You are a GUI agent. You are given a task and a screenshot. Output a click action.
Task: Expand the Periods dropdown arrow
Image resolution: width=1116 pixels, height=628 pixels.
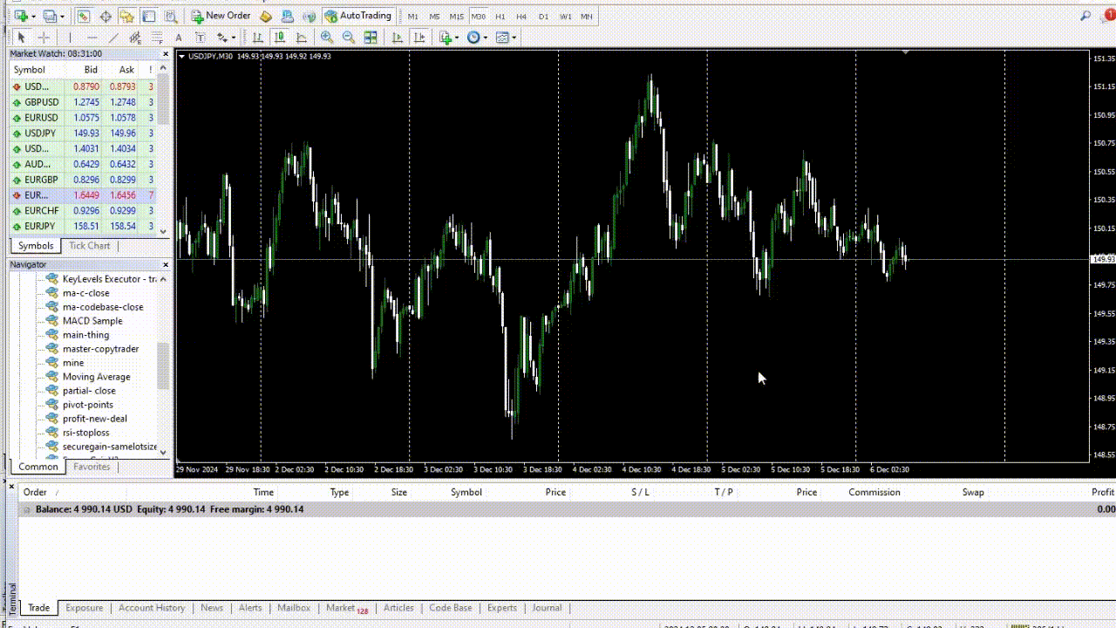pyautogui.click(x=485, y=38)
